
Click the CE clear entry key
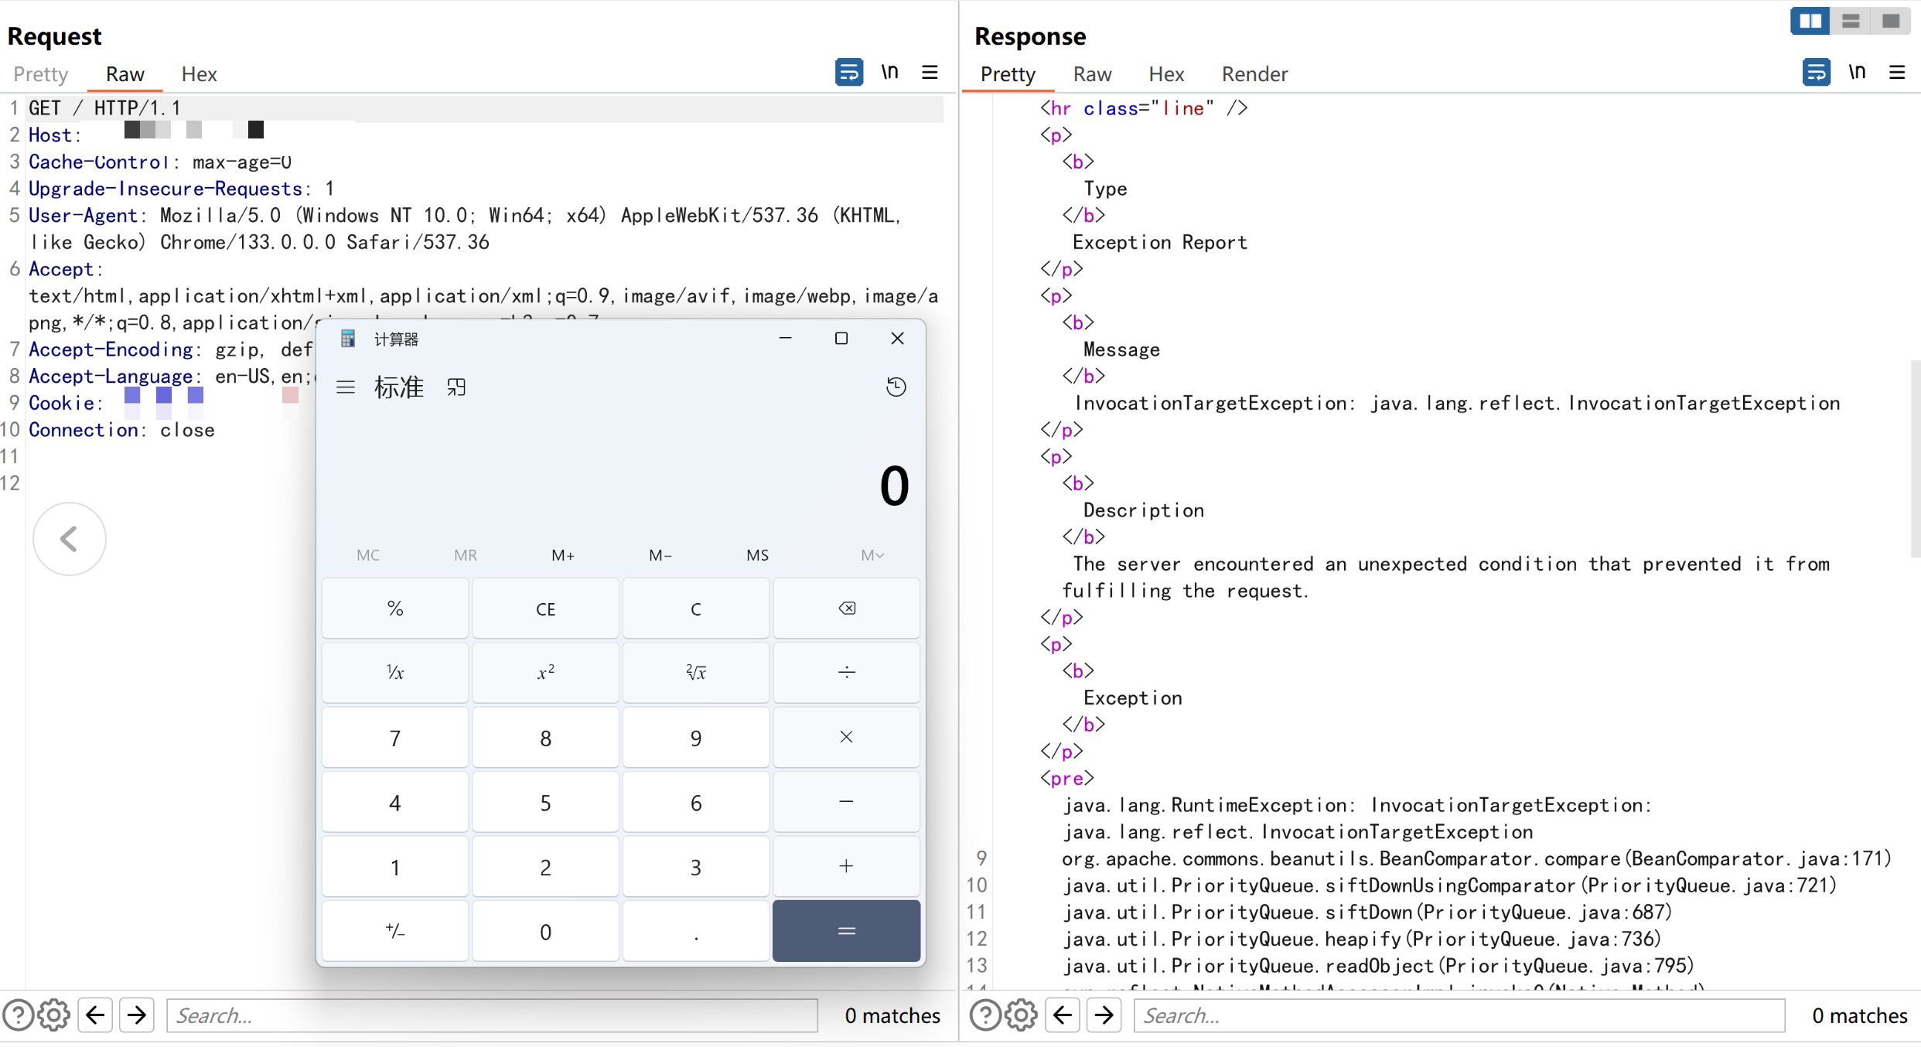545,609
